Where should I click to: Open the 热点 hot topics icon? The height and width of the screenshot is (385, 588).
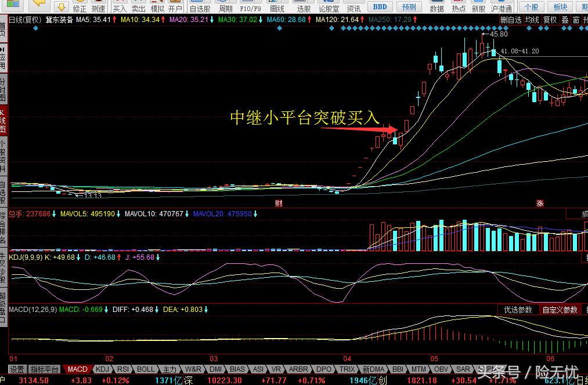click(x=458, y=6)
